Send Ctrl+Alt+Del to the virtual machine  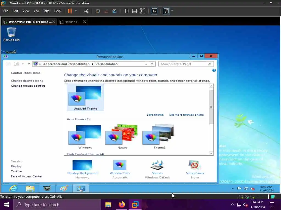pos(86,11)
